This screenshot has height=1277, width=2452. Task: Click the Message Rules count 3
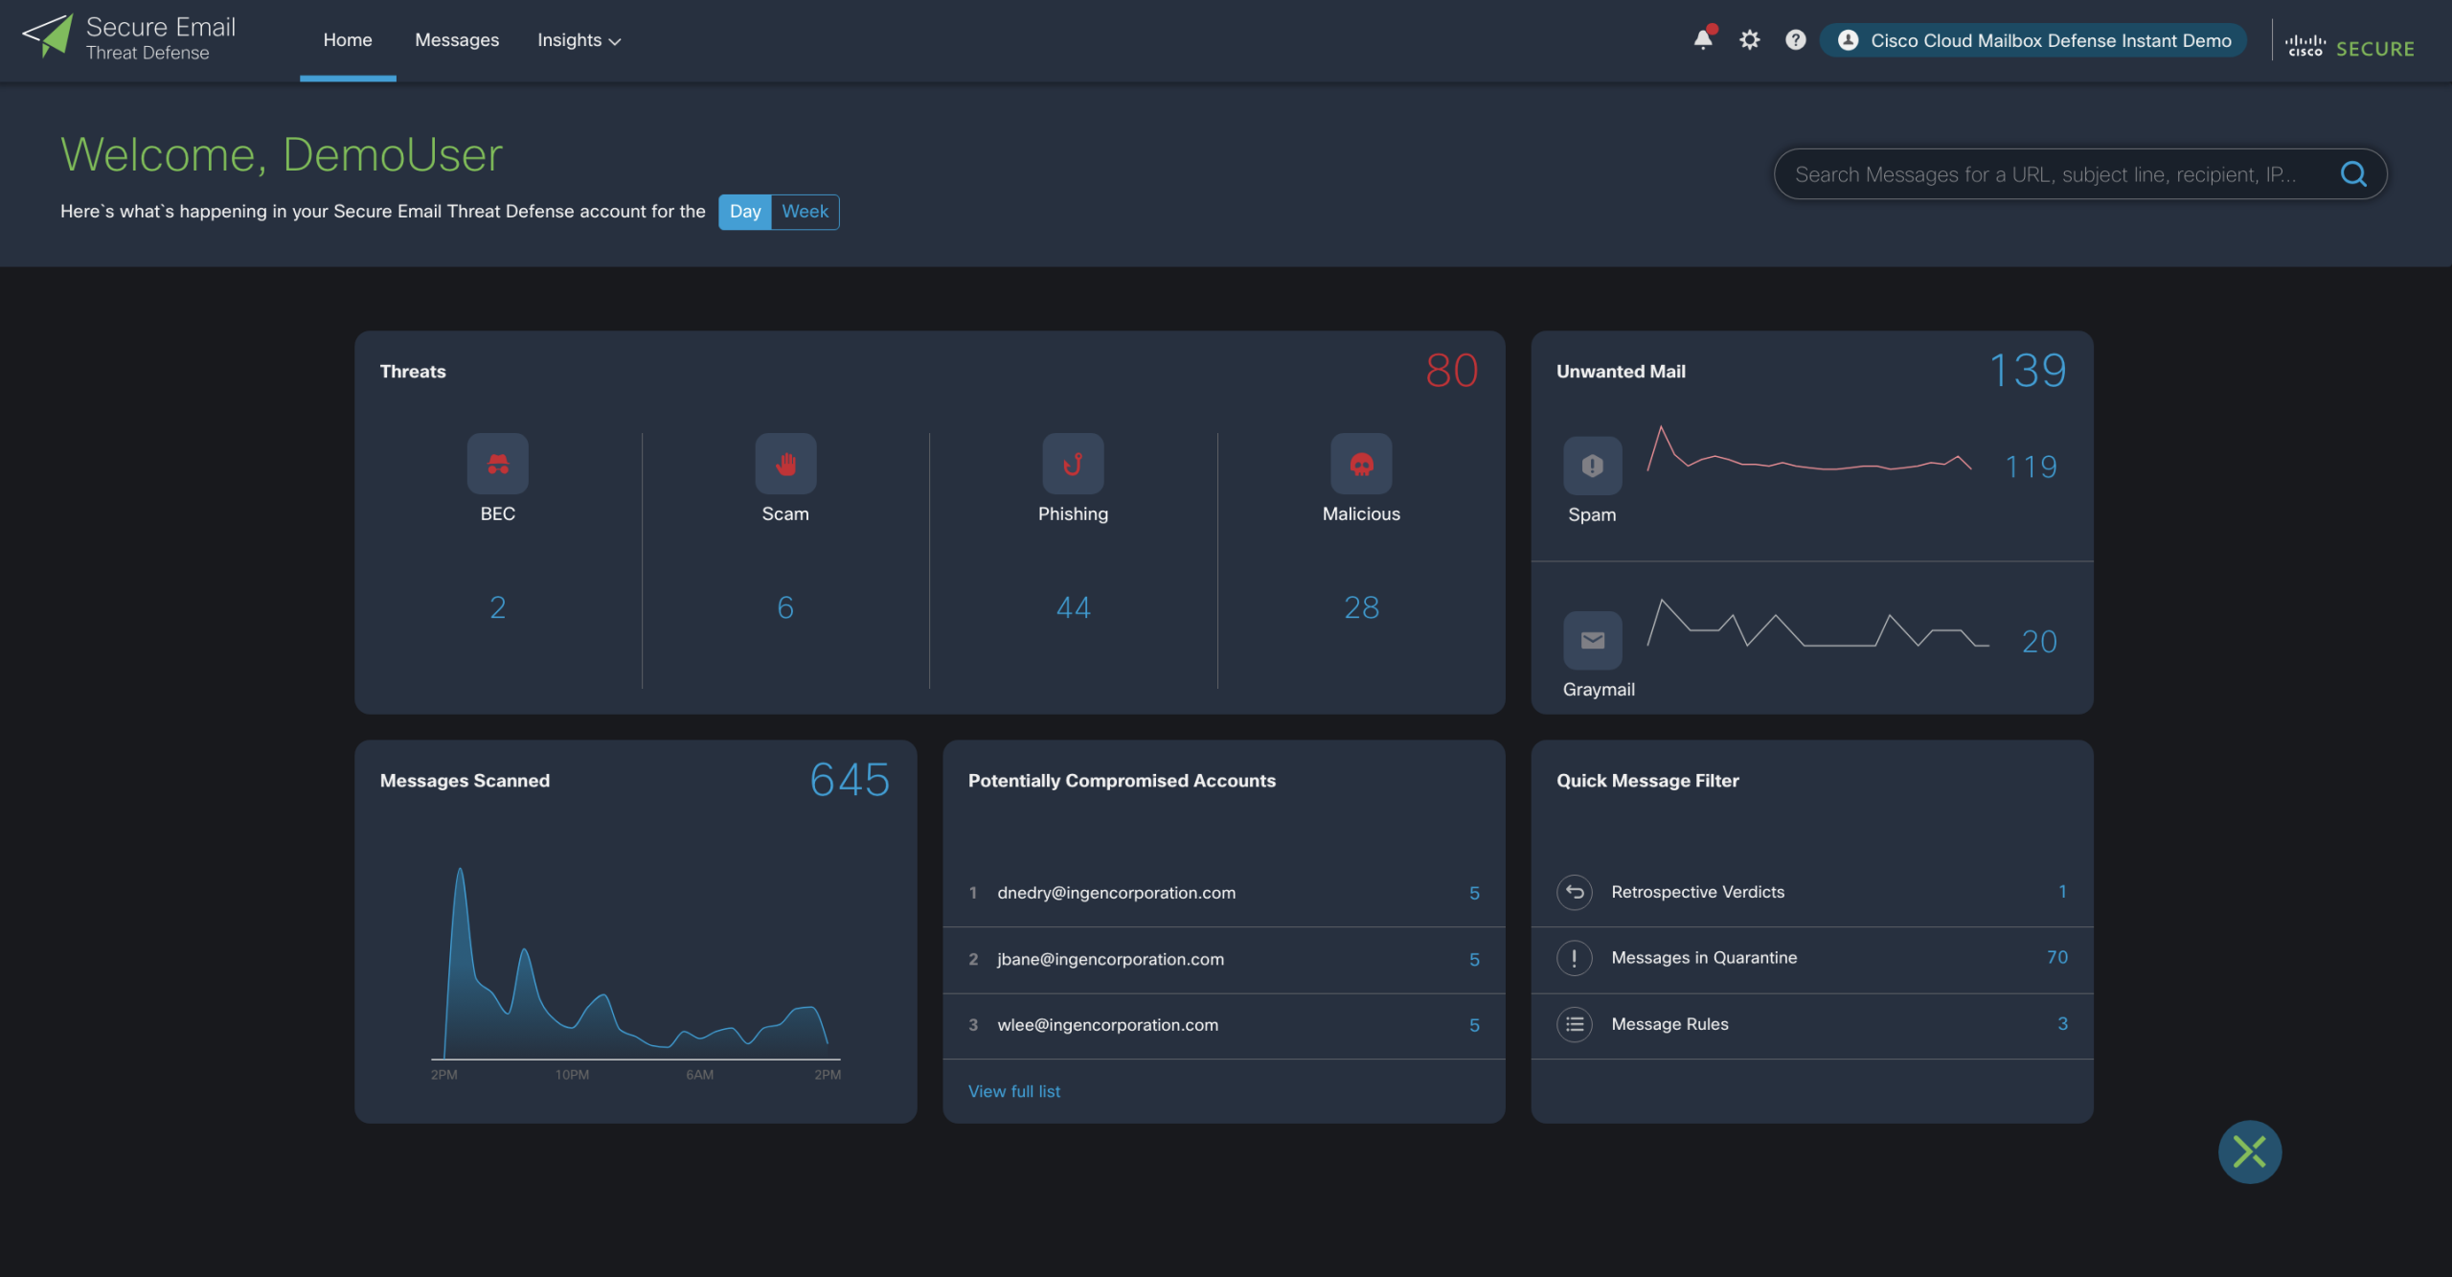click(2062, 1023)
